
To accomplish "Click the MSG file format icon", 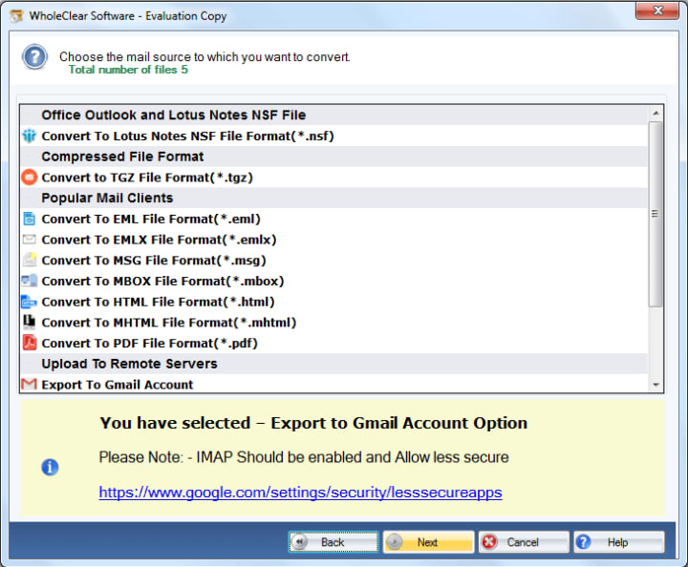I will point(29,260).
